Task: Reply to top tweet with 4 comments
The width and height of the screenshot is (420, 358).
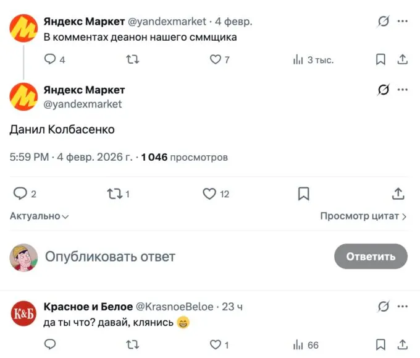Action: (x=50, y=60)
